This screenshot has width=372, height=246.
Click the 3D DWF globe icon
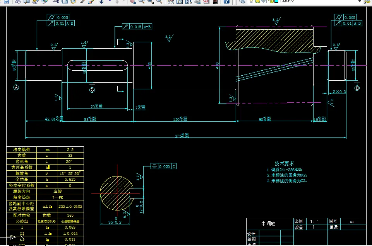[45, 2]
